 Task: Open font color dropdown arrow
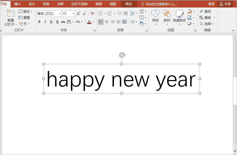(x=94, y=22)
